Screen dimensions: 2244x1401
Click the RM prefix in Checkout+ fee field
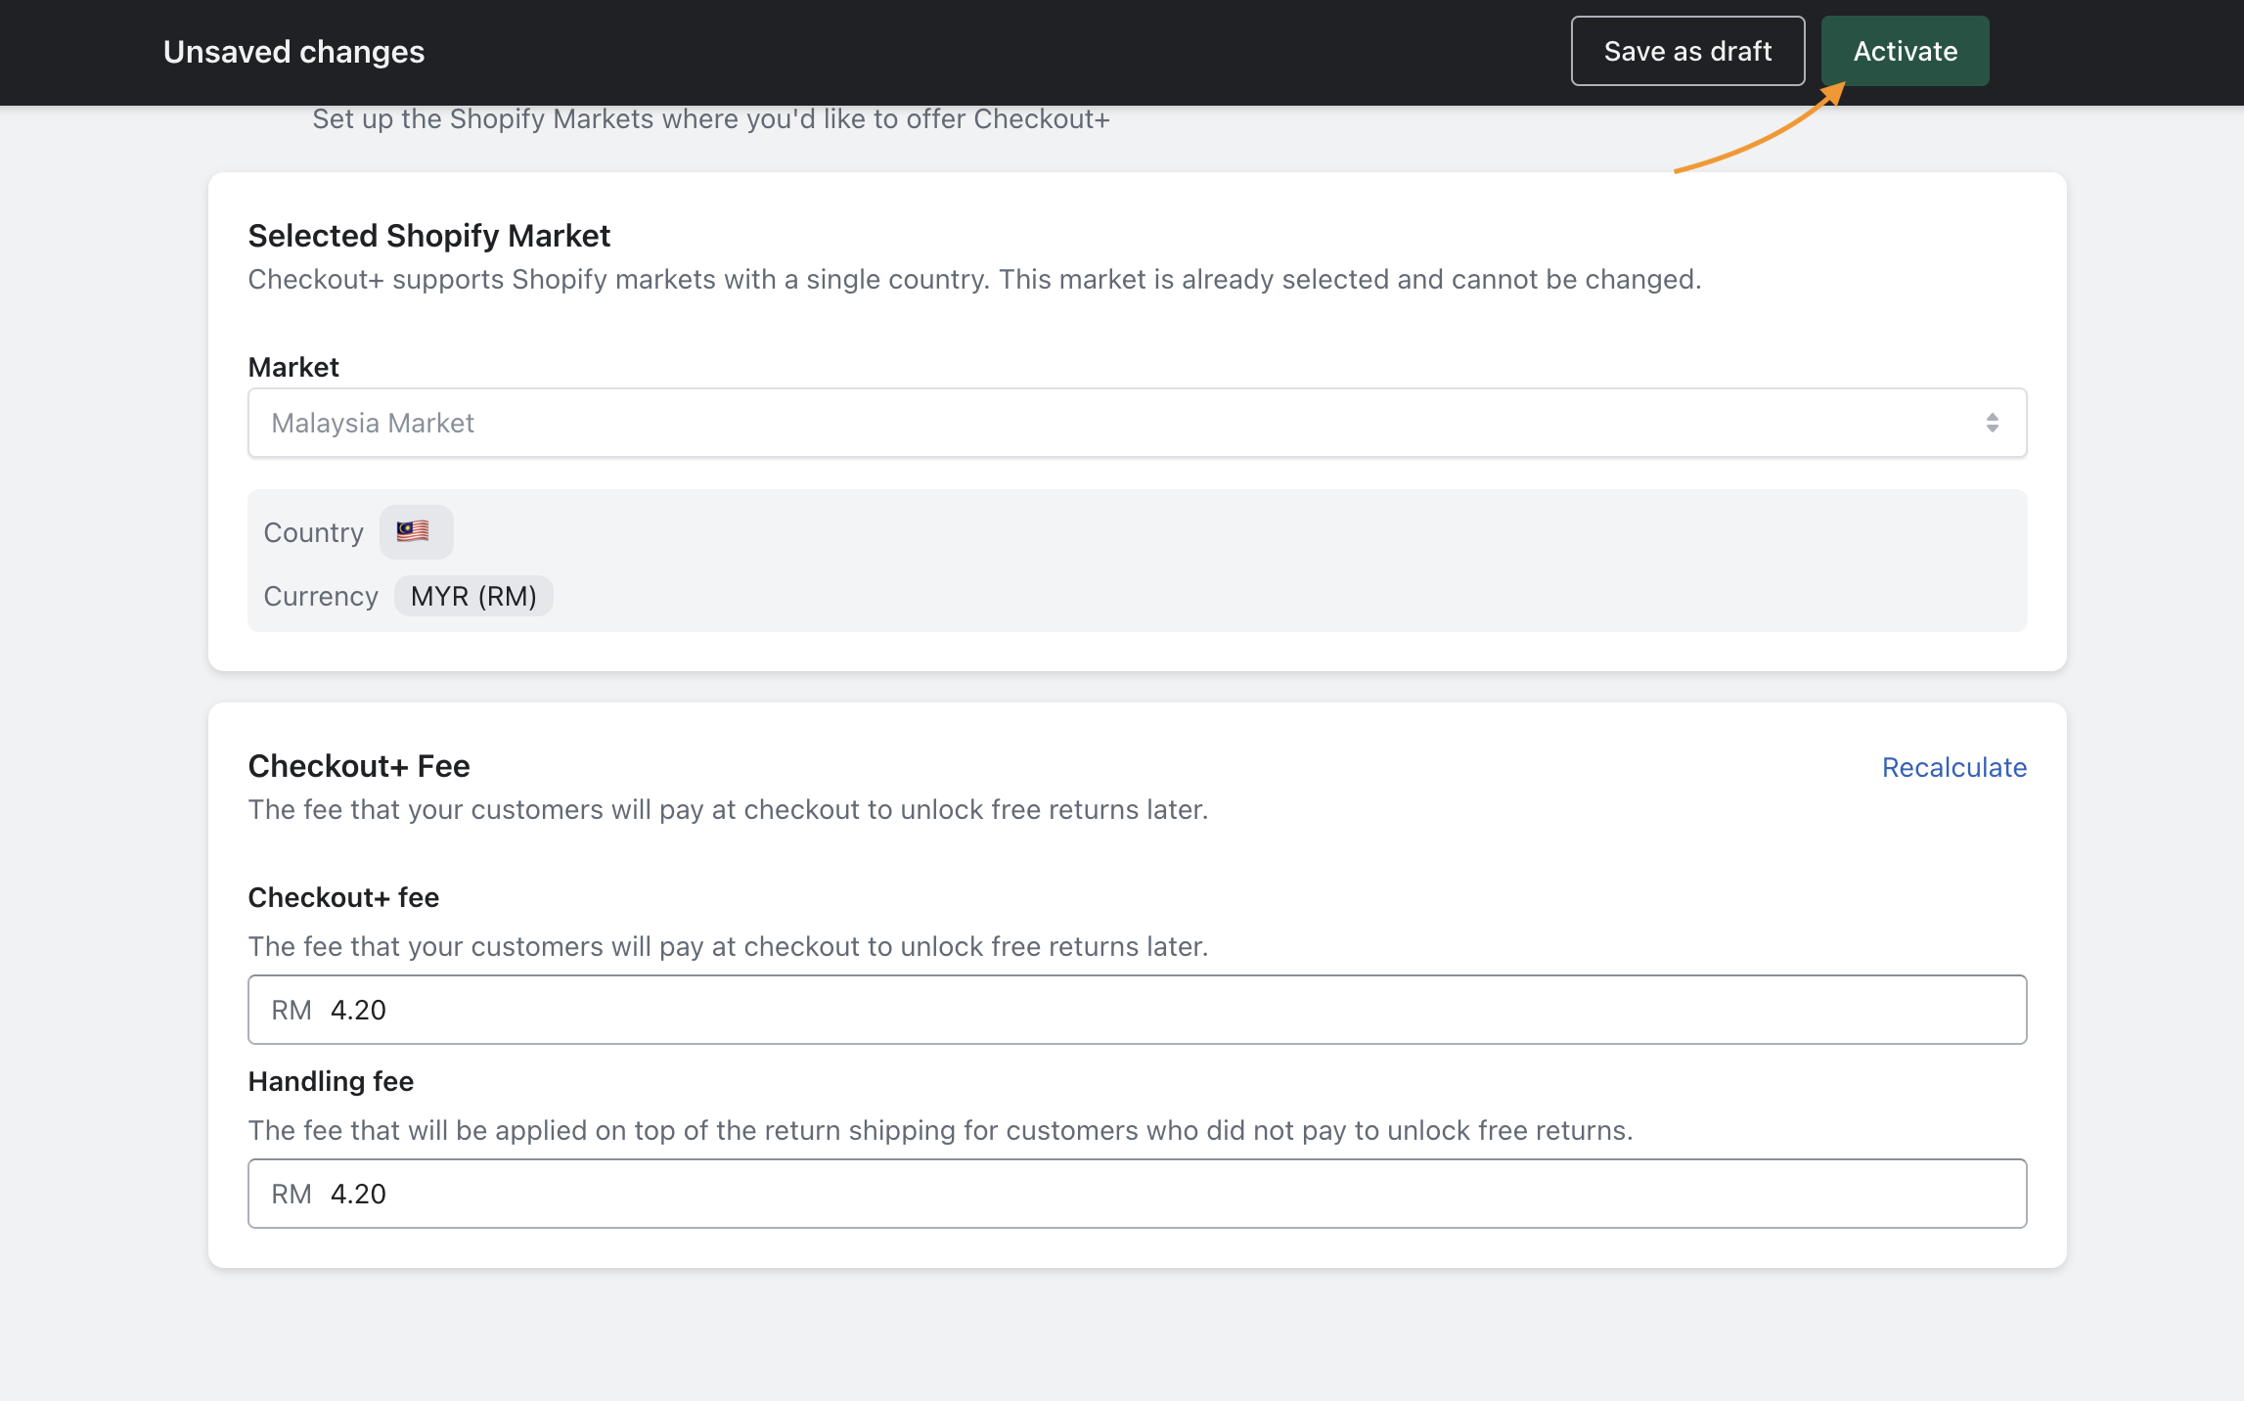click(x=292, y=1010)
